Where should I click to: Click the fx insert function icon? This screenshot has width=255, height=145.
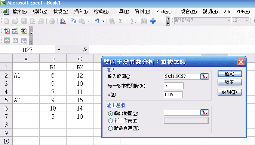pyautogui.click(x=85, y=50)
